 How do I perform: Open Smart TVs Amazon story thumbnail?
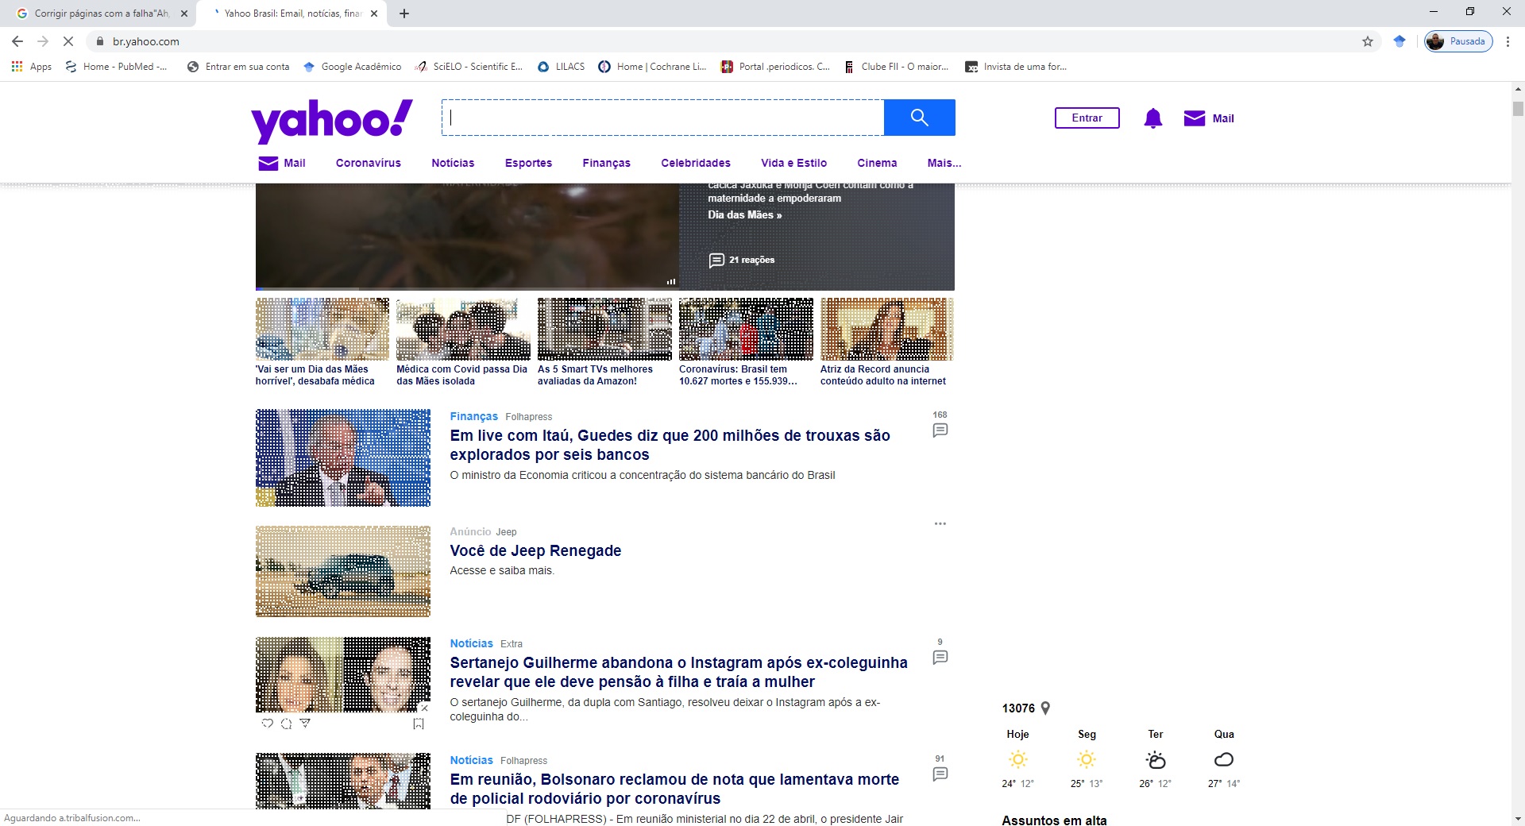coord(604,330)
